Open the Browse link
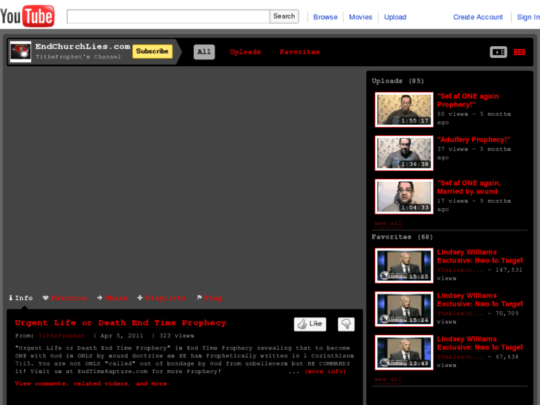 [325, 17]
